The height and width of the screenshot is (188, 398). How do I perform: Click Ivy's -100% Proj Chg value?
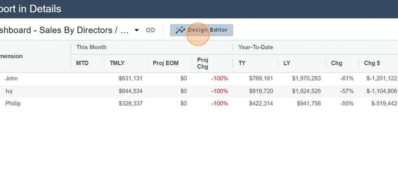[219, 91]
